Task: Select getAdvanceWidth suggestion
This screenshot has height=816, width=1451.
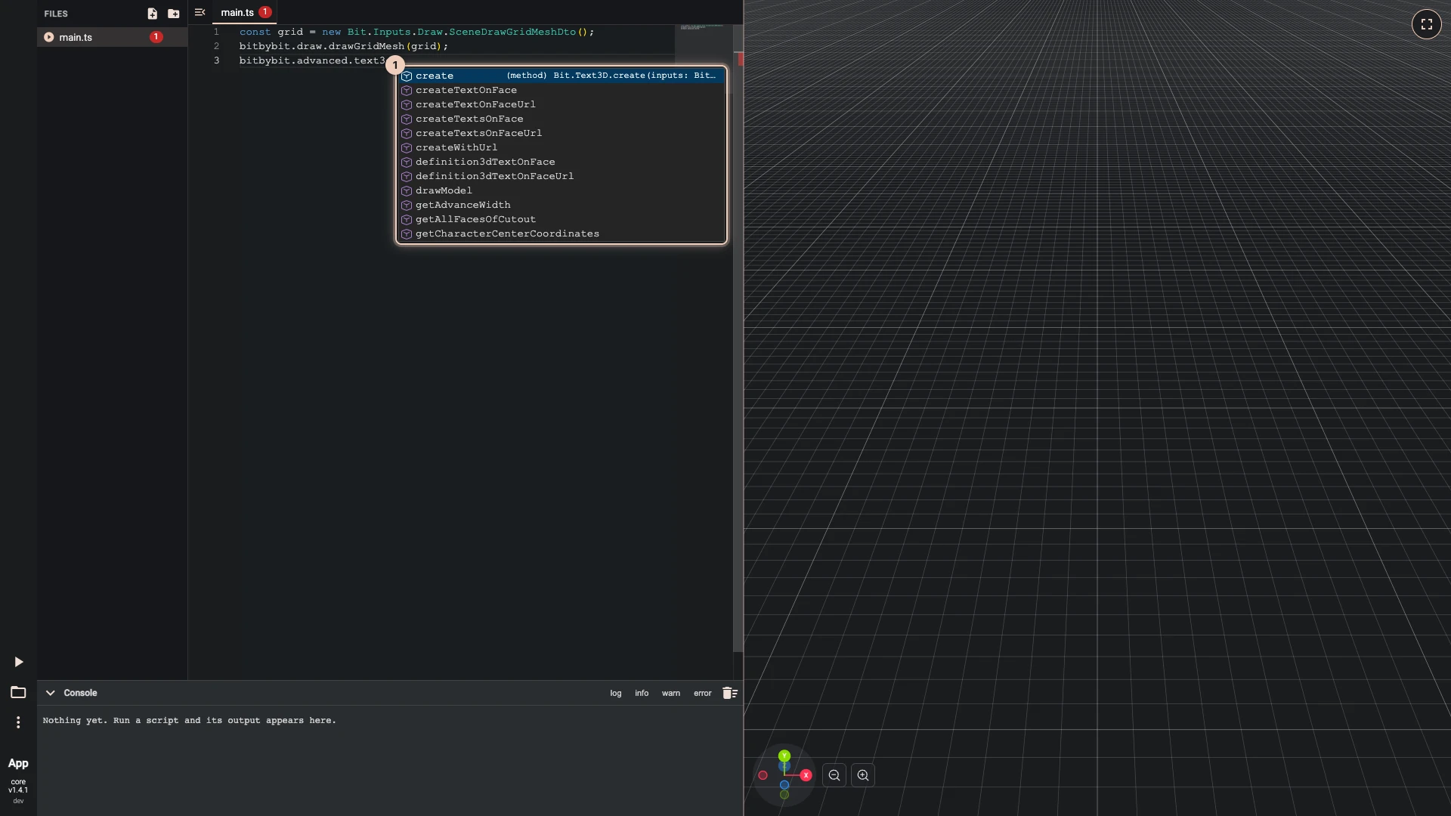Action: 562,205
